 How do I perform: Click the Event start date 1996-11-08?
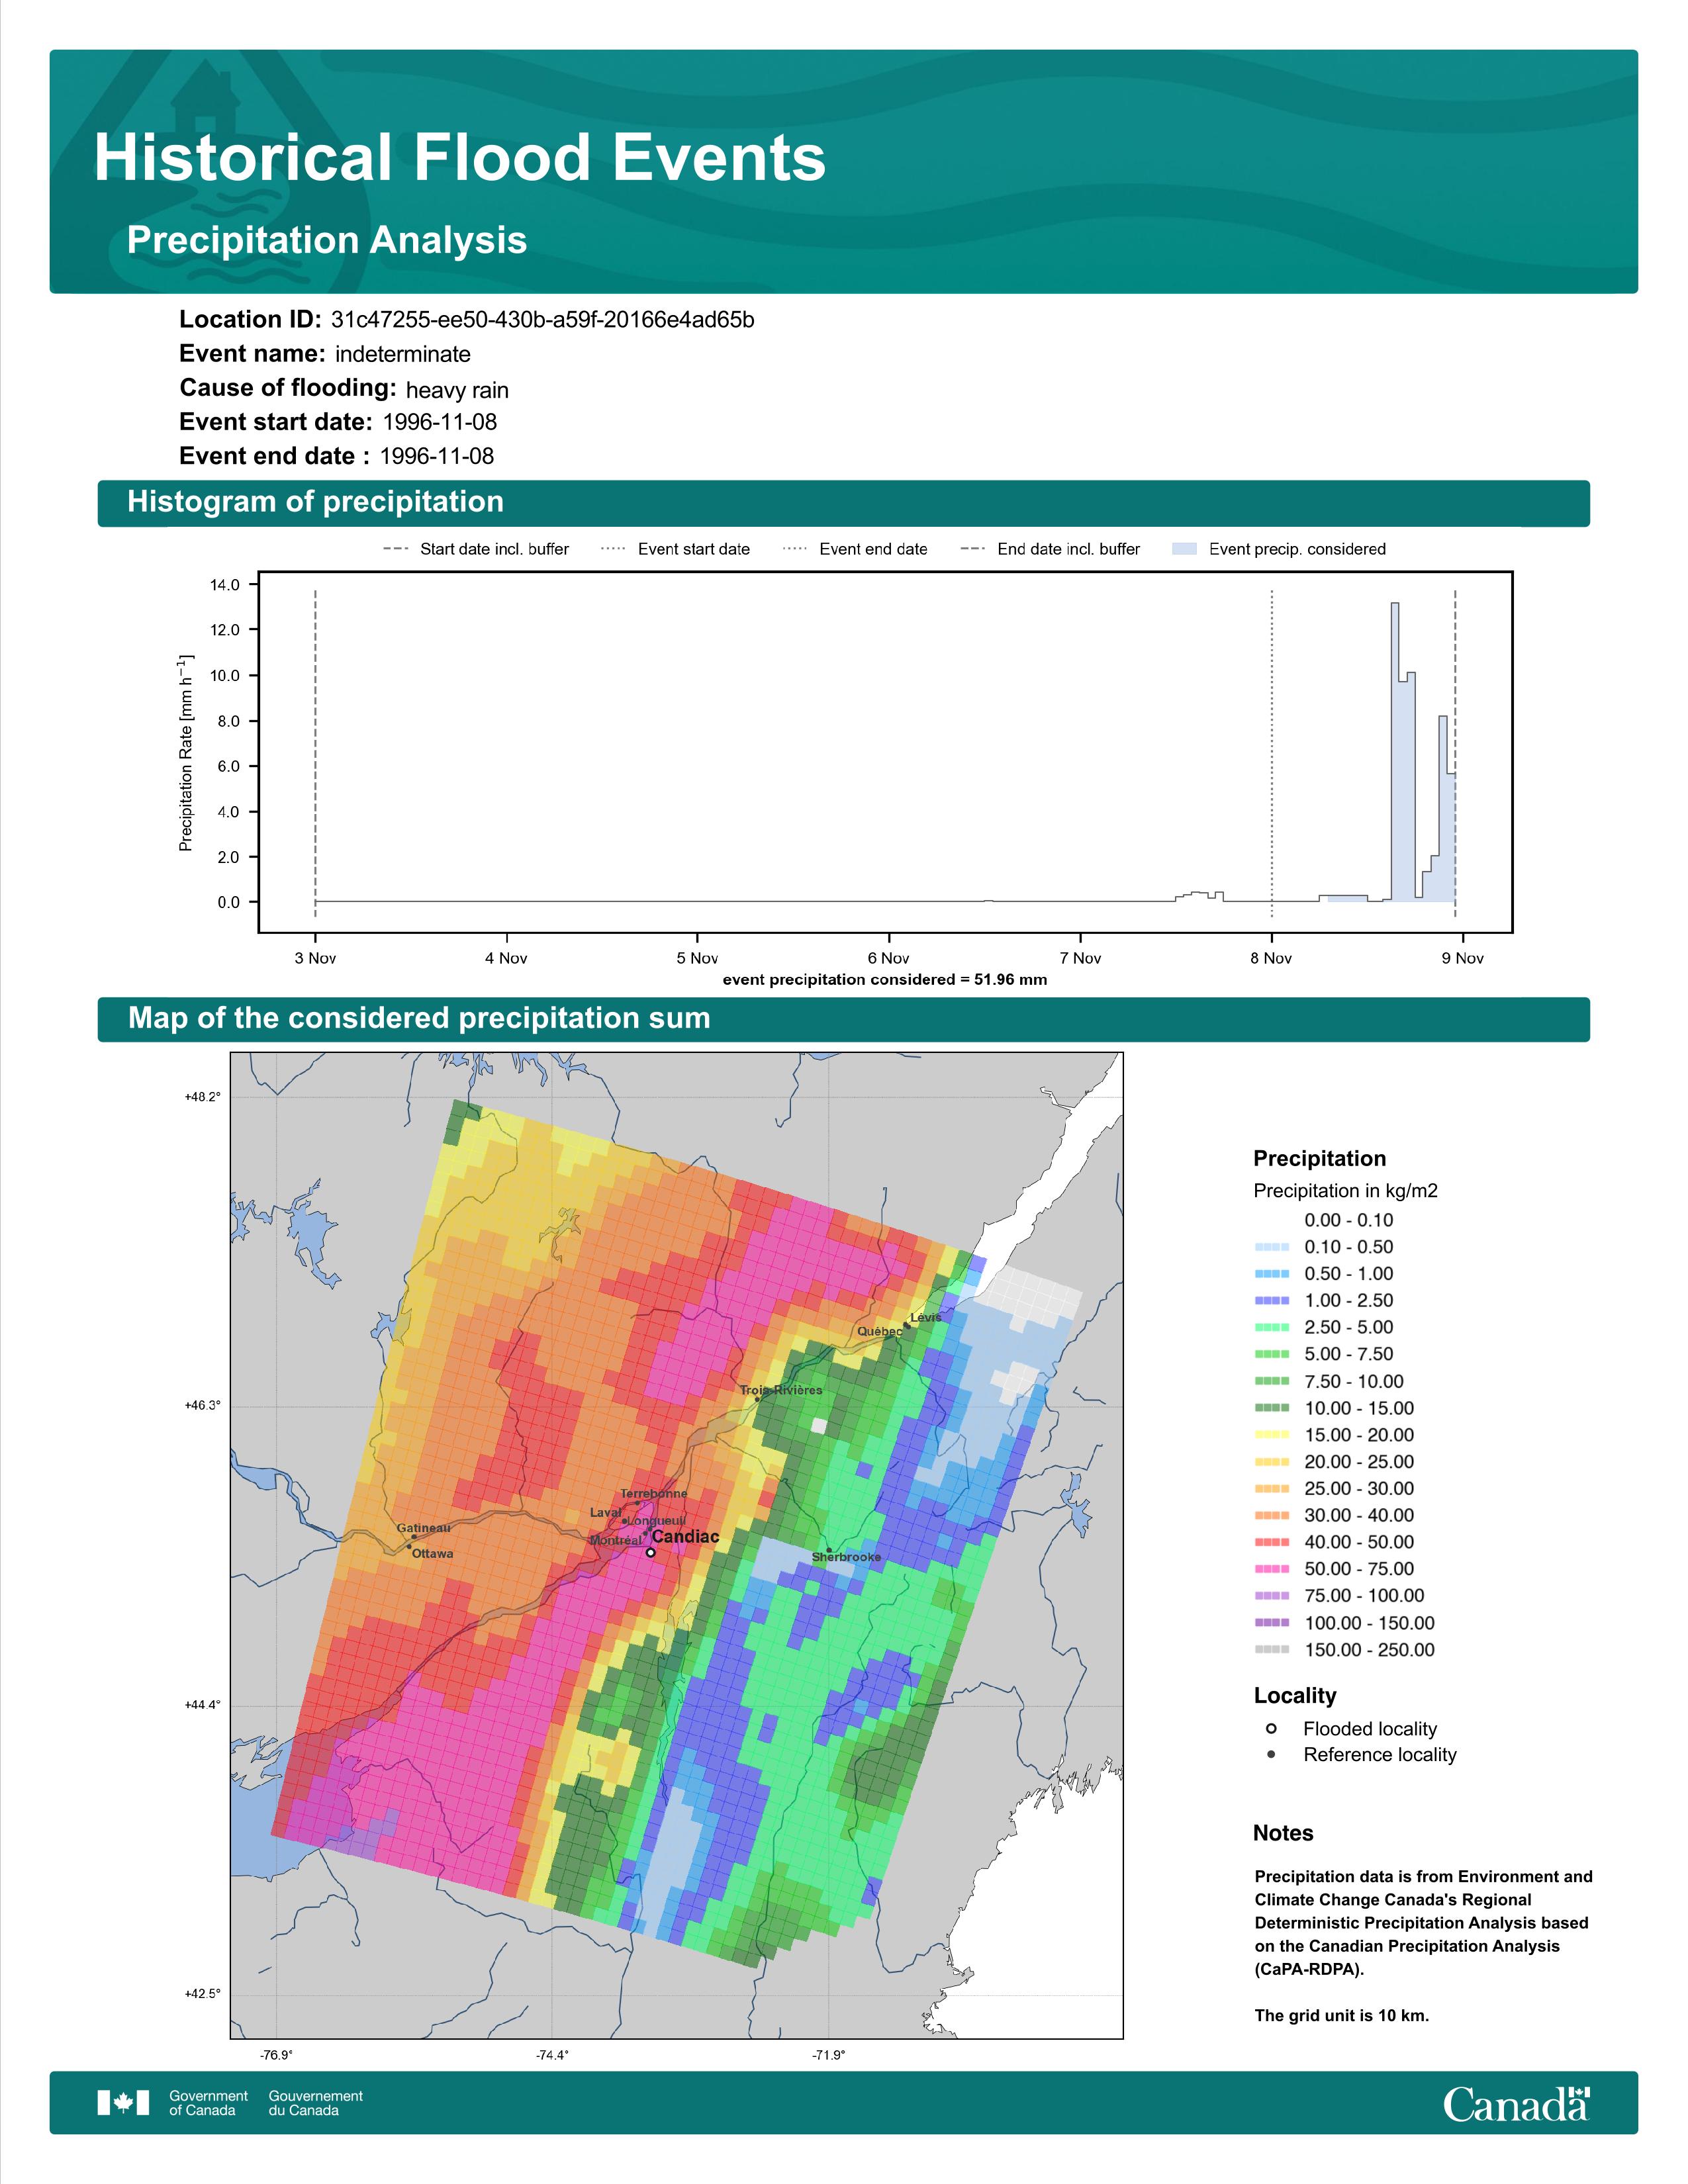pos(440,422)
